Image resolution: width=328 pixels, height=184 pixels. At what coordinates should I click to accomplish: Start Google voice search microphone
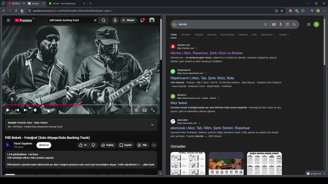[281, 24]
